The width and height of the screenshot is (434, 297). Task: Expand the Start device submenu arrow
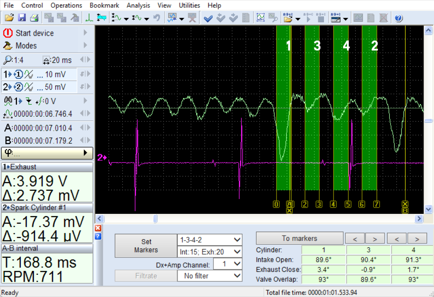pyautogui.click(x=85, y=33)
